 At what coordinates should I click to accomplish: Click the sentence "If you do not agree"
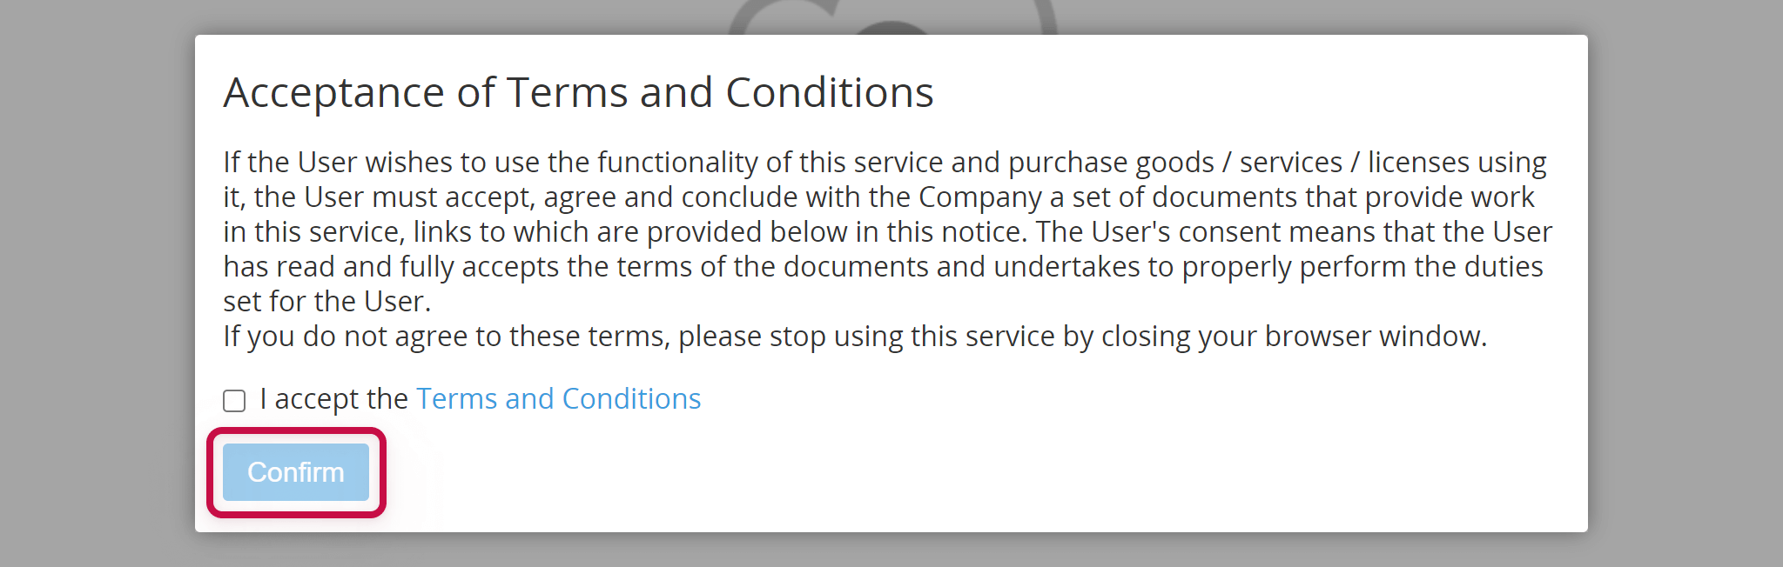point(855,337)
